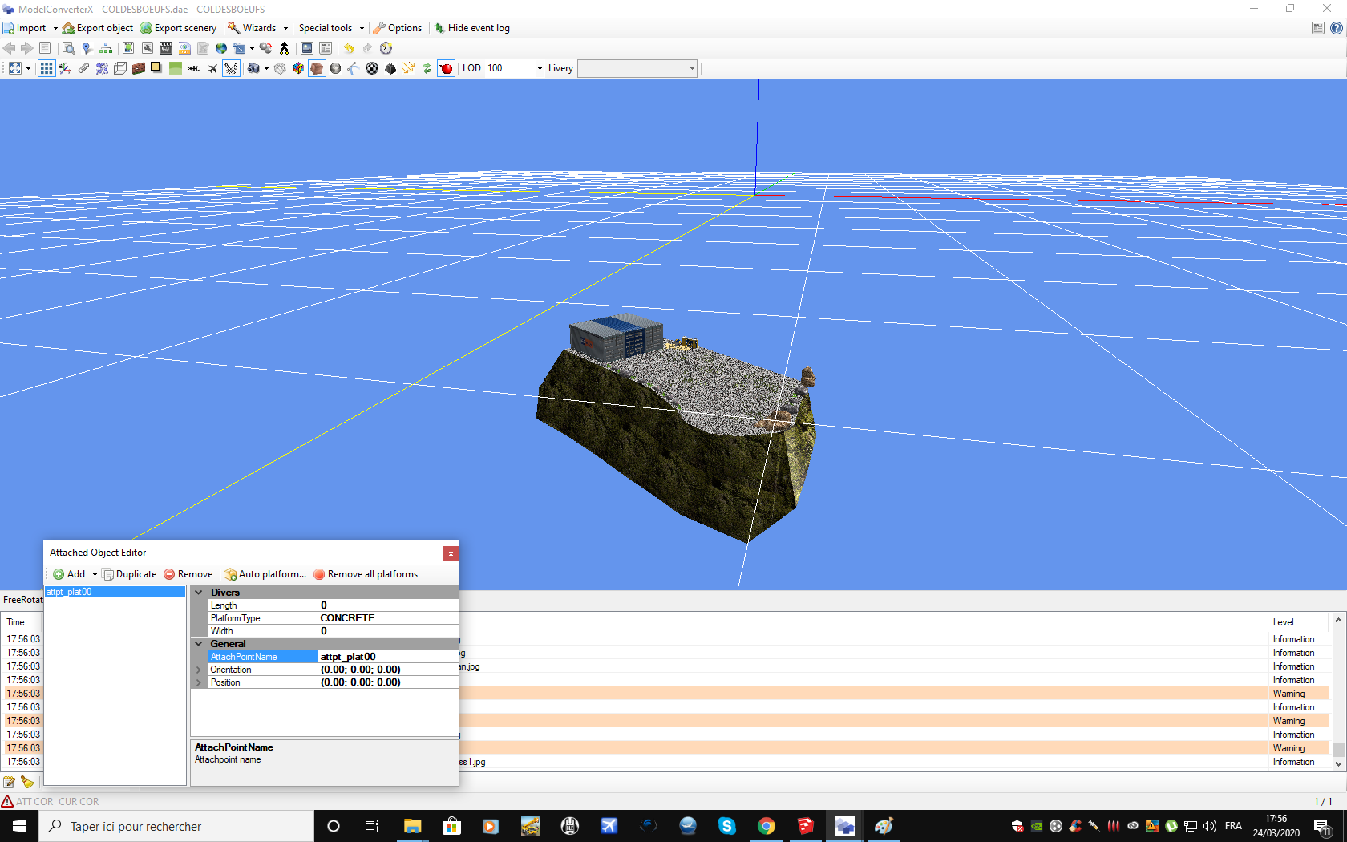Click the clapperboard animation icon
Viewport: 1347px width, 842px height.
[166, 48]
